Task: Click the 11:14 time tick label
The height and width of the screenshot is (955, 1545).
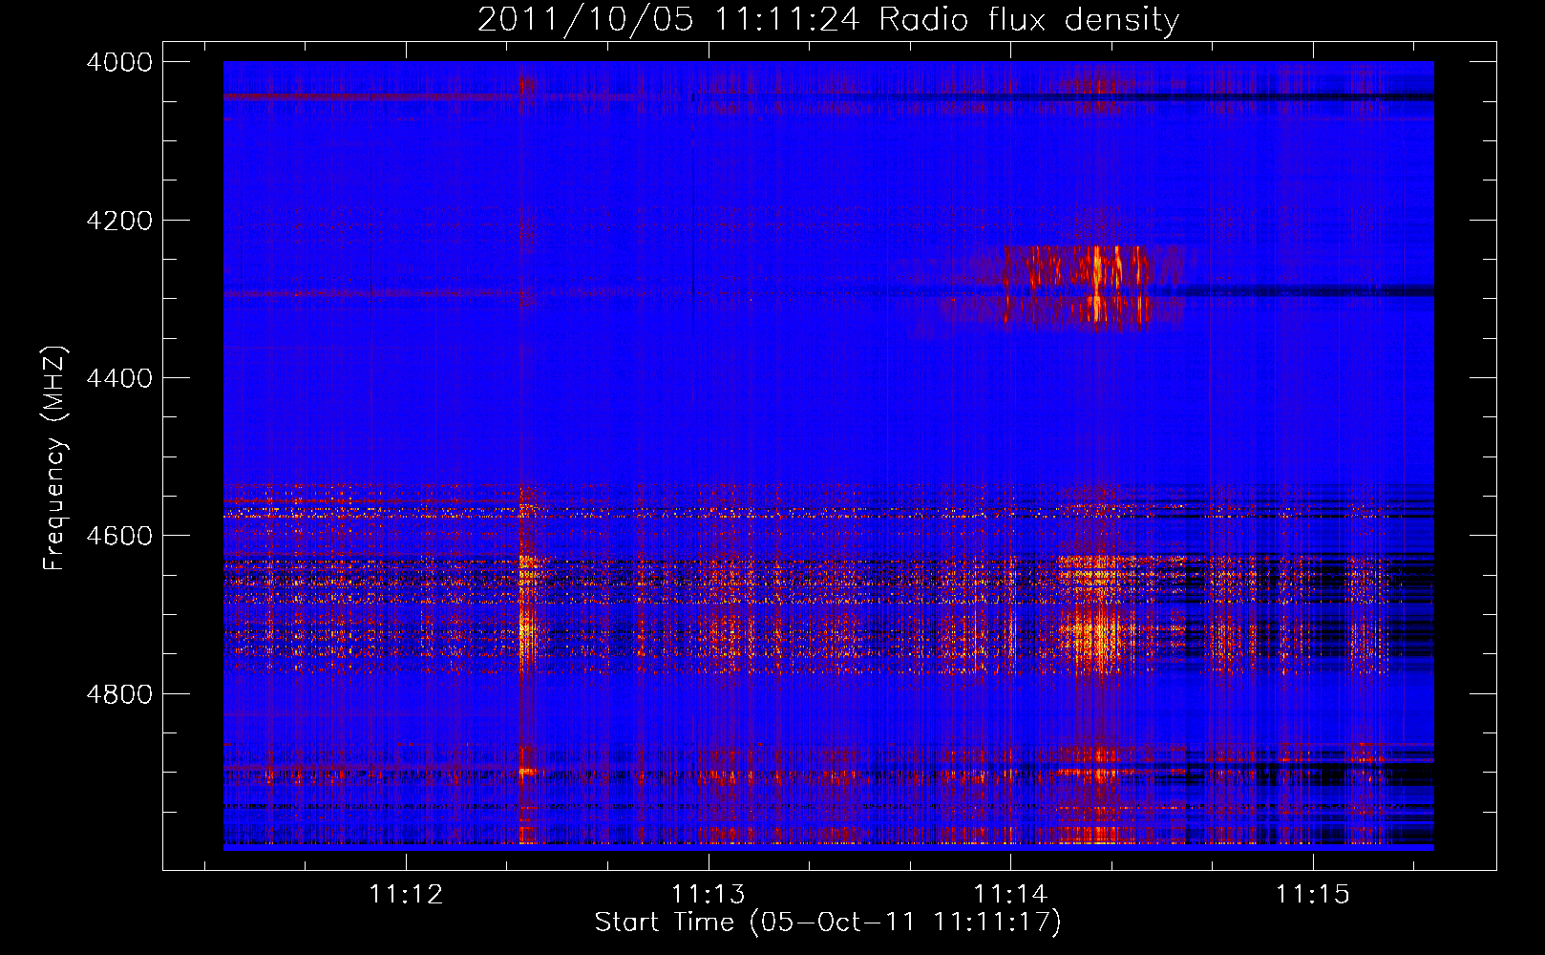Action: coord(1010,895)
